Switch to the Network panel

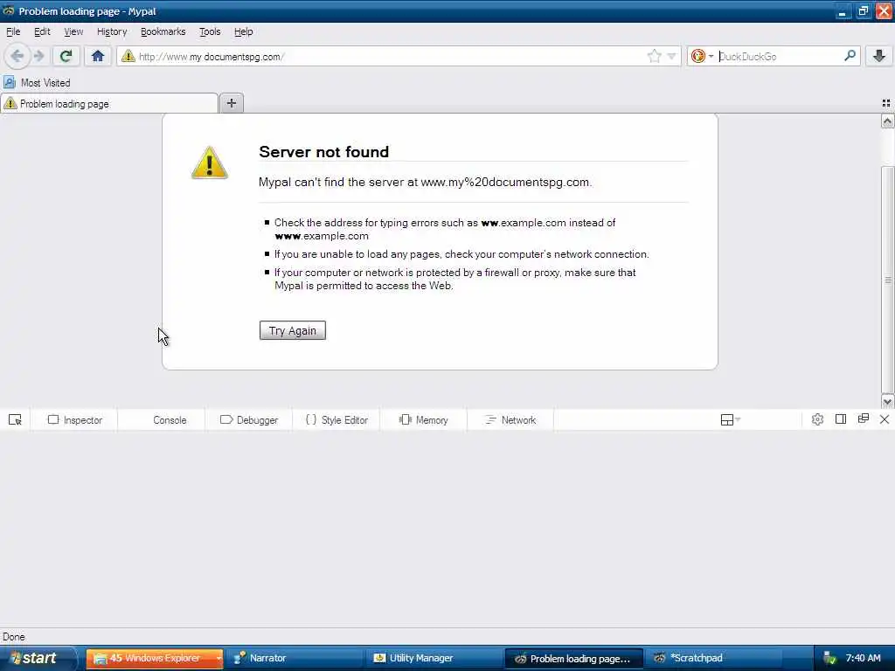click(x=510, y=420)
